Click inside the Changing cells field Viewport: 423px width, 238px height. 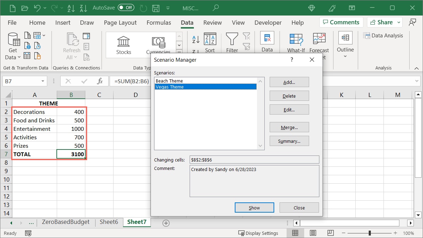click(x=255, y=159)
